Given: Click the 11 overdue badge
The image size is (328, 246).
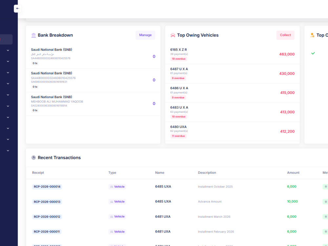Looking at the screenshot, I should (178, 136).
